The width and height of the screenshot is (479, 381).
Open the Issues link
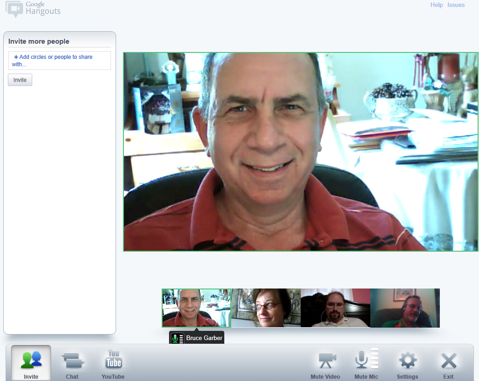[456, 5]
